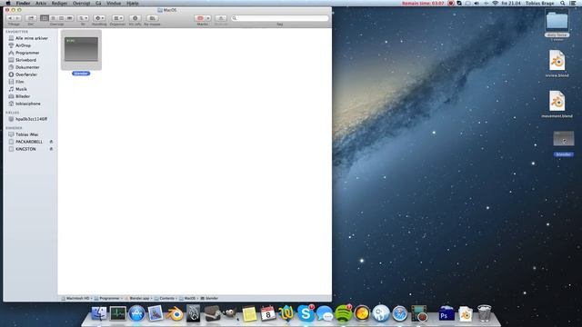Open the Arkiv menu
Image resolution: width=582 pixels, height=327 pixels.
tap(41, 3)
